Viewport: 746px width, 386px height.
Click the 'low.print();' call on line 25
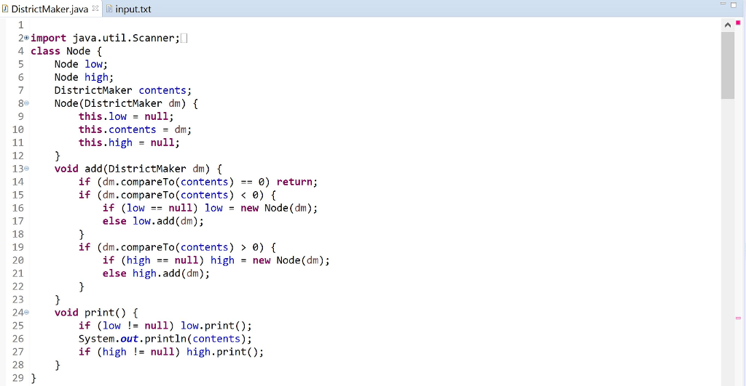click(216, 326)
